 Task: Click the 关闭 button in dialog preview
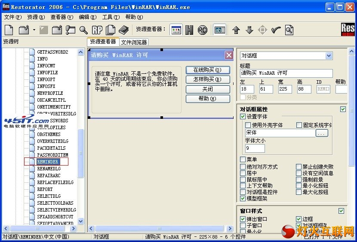click(208, 89)
